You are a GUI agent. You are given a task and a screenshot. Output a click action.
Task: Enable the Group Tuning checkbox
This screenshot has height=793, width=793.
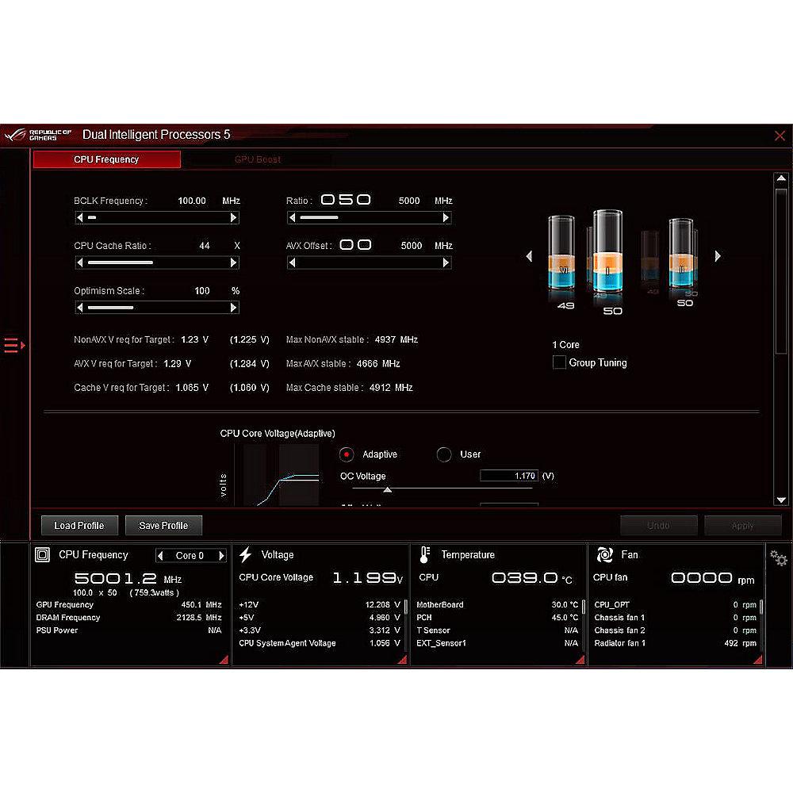(x=559, y=362)
